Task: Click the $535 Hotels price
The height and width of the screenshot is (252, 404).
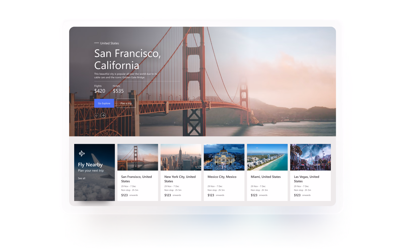Action: coord(118,91)
